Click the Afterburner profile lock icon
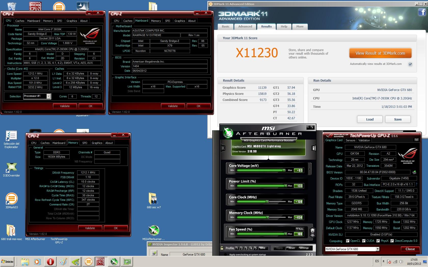The width and height of the screenshot is (428, 267). click(x=222, y=248)
